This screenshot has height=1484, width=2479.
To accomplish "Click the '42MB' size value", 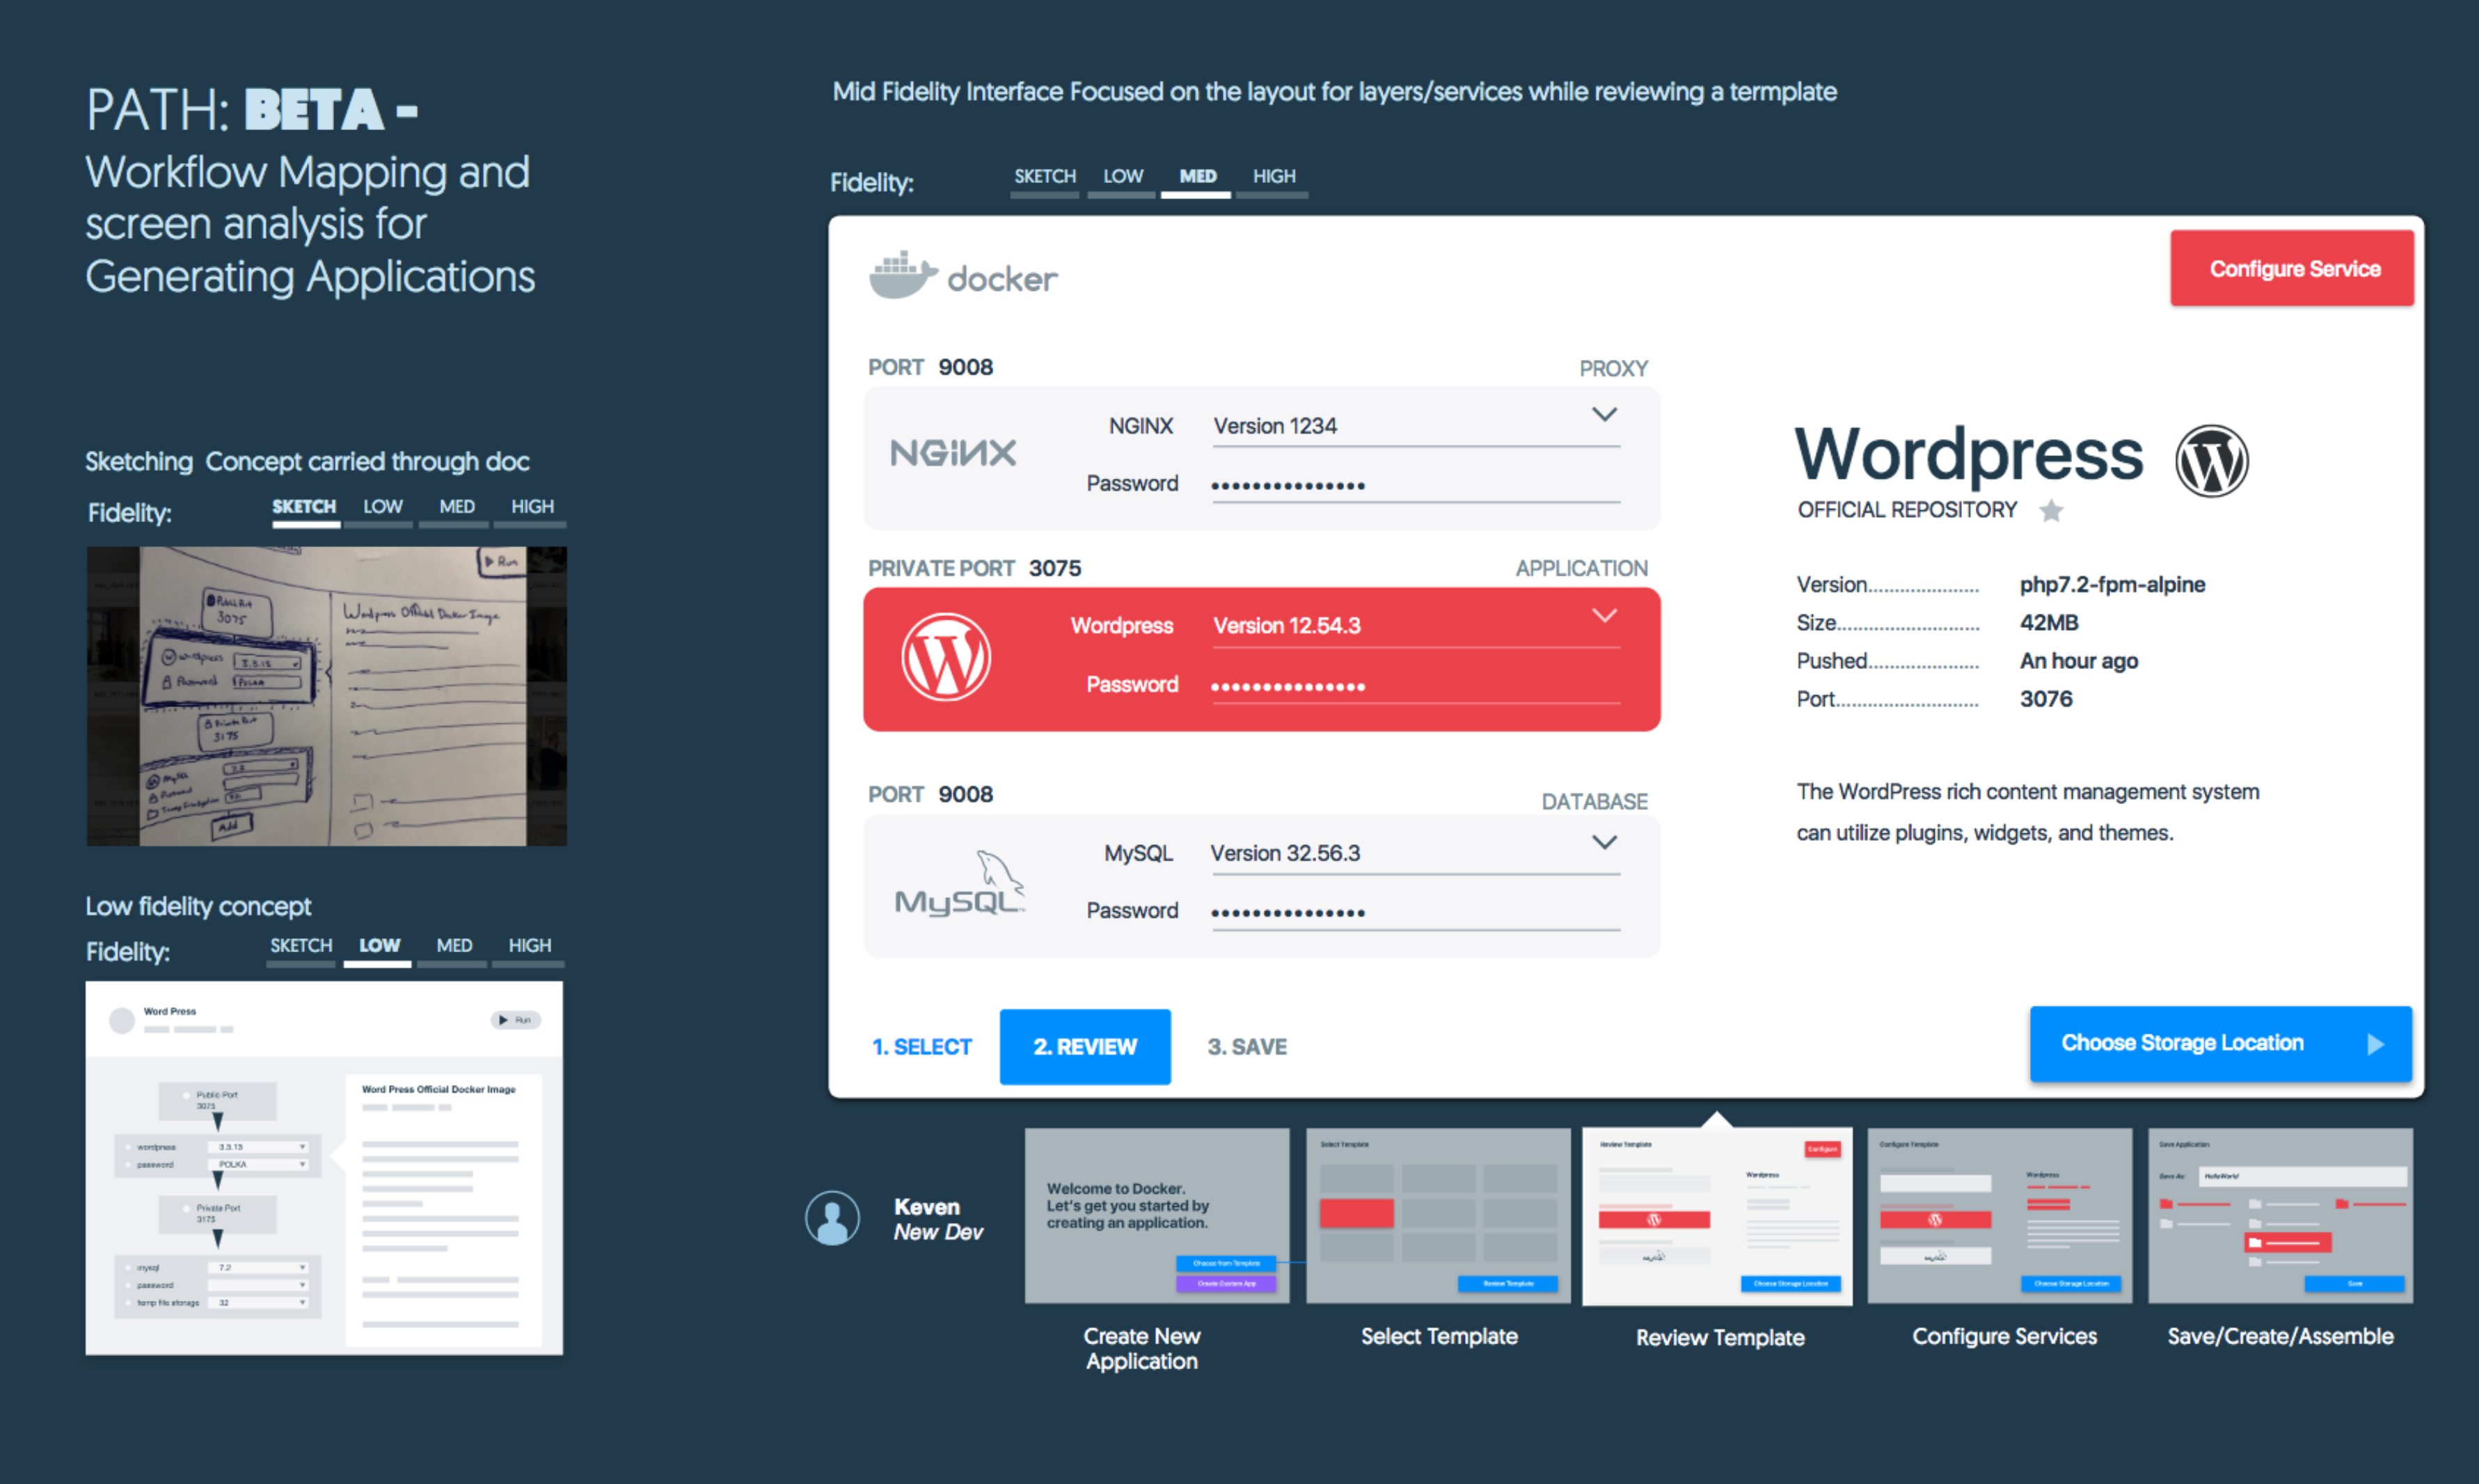I will point(2048,623).
